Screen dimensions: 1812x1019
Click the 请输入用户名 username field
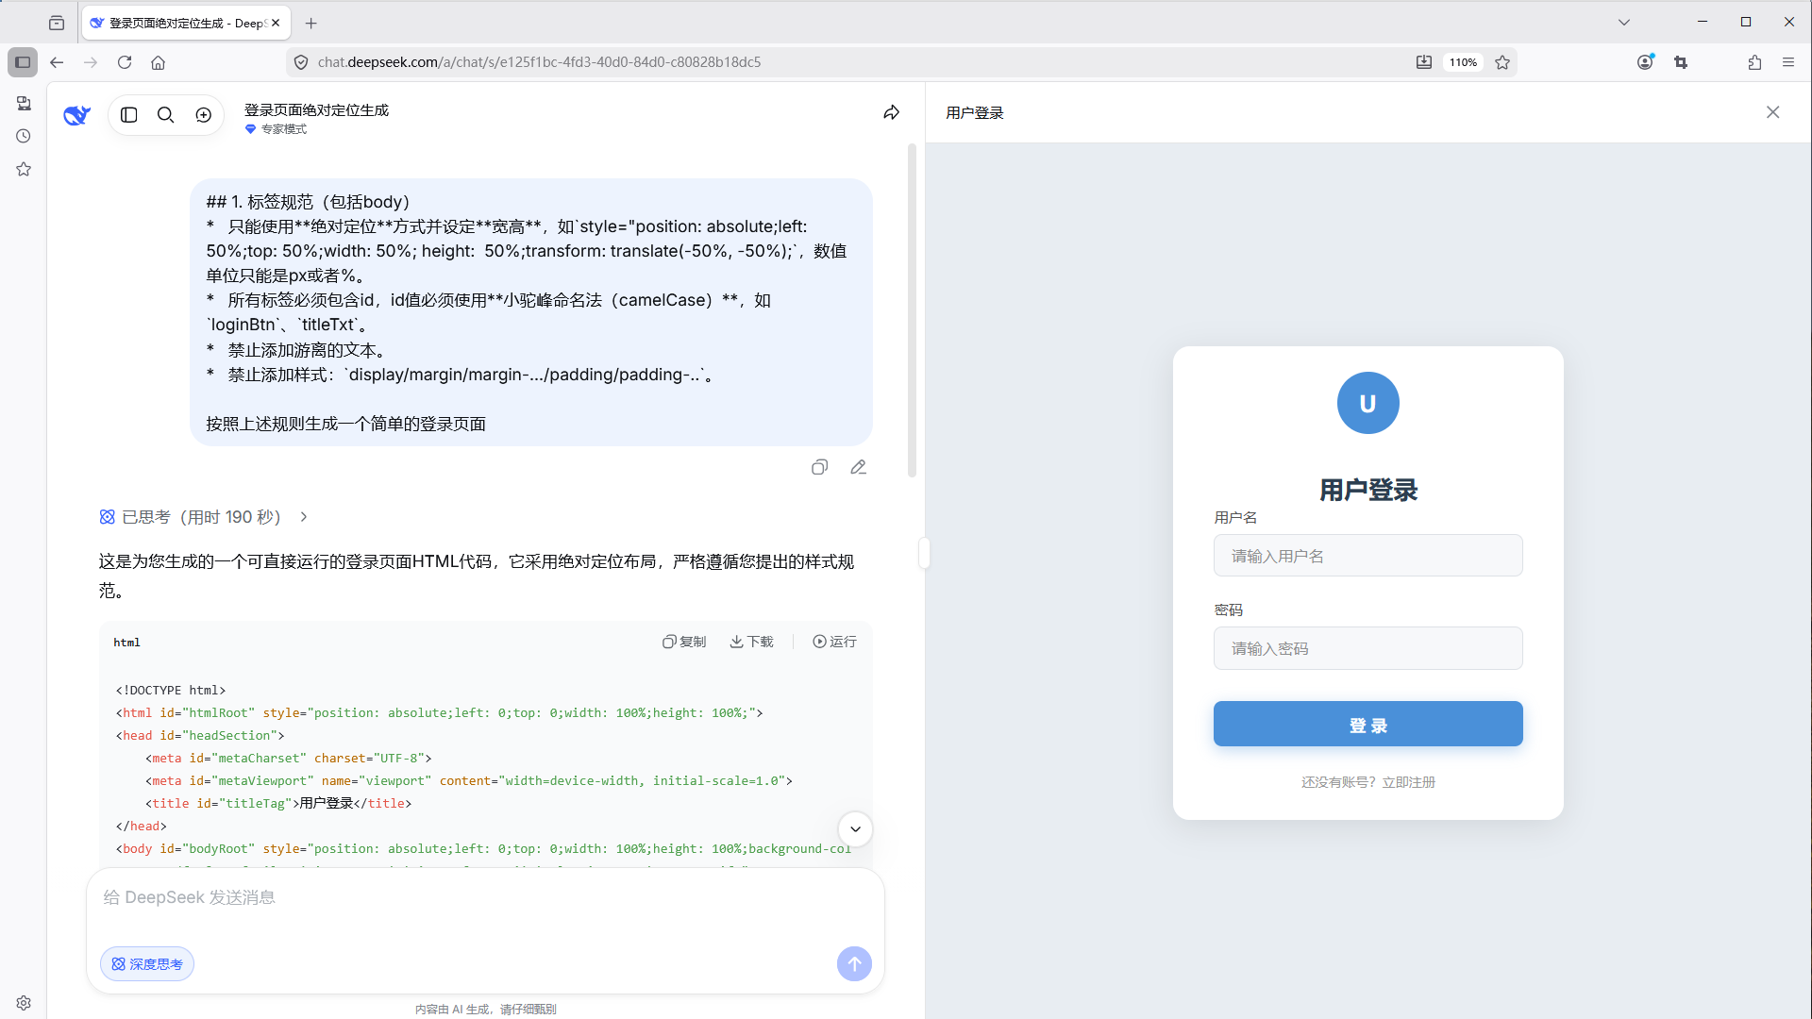1367,556
